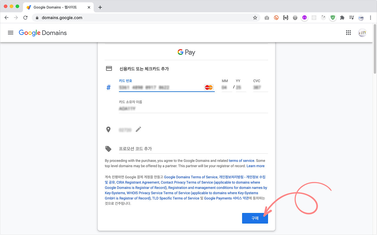Open the Google Payments 서비스 약관 link

(x=227, y=198)
